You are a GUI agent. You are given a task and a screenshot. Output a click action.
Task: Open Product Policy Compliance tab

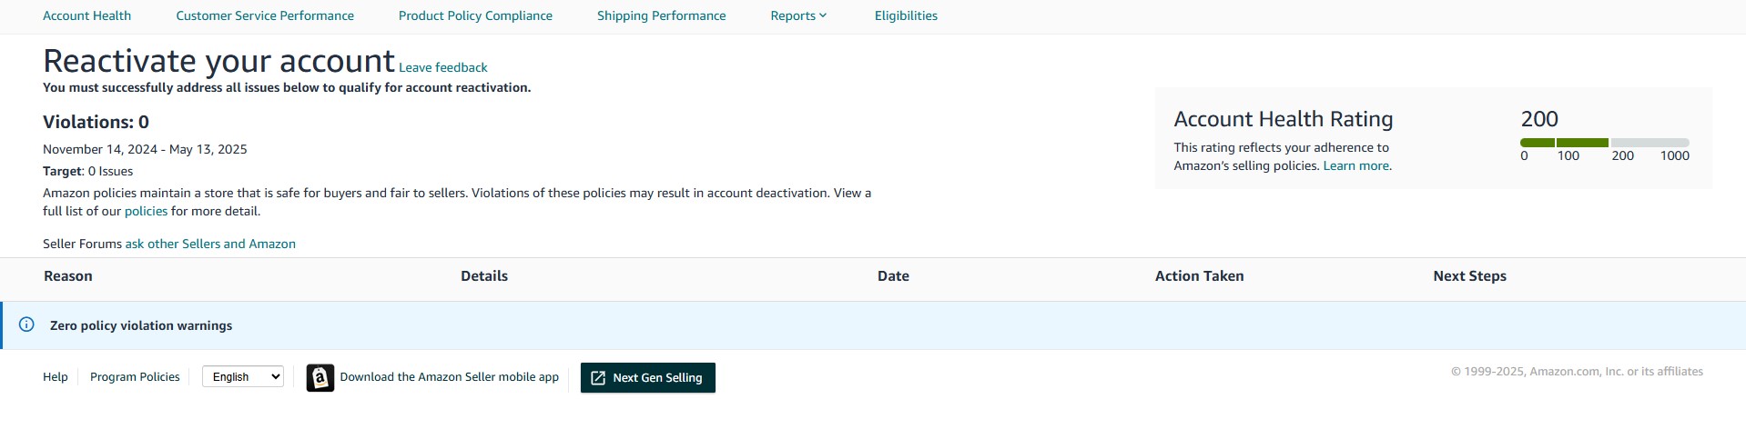pyautogui.click(x=475, y=15)
